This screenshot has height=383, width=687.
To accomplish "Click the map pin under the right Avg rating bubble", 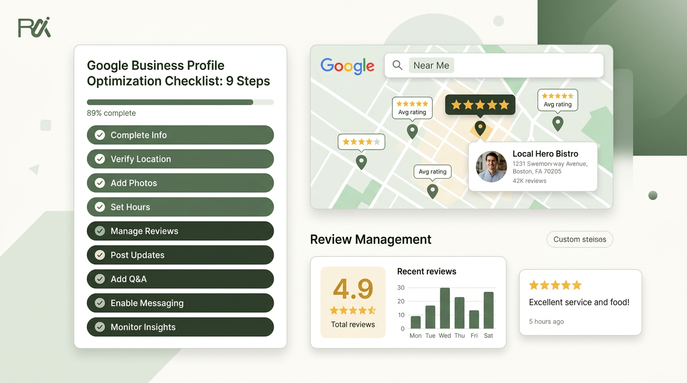I will pyautogui.click(x=558, y=123).
